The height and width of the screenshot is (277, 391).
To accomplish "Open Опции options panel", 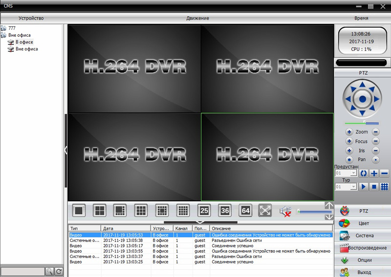I will pyautogui.click(x=363, y=260).
